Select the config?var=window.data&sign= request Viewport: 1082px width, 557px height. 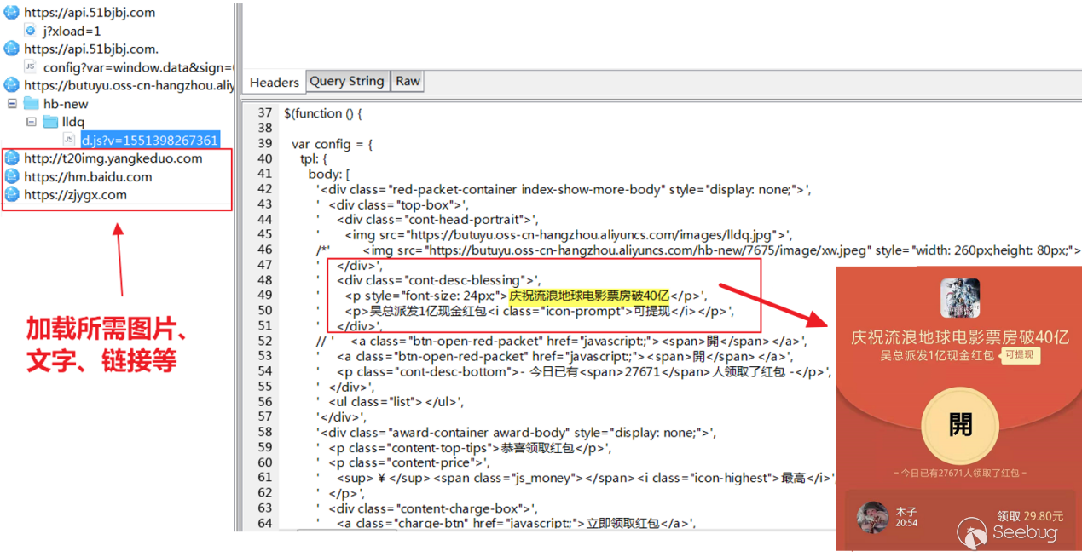click(x=139, y=67)
